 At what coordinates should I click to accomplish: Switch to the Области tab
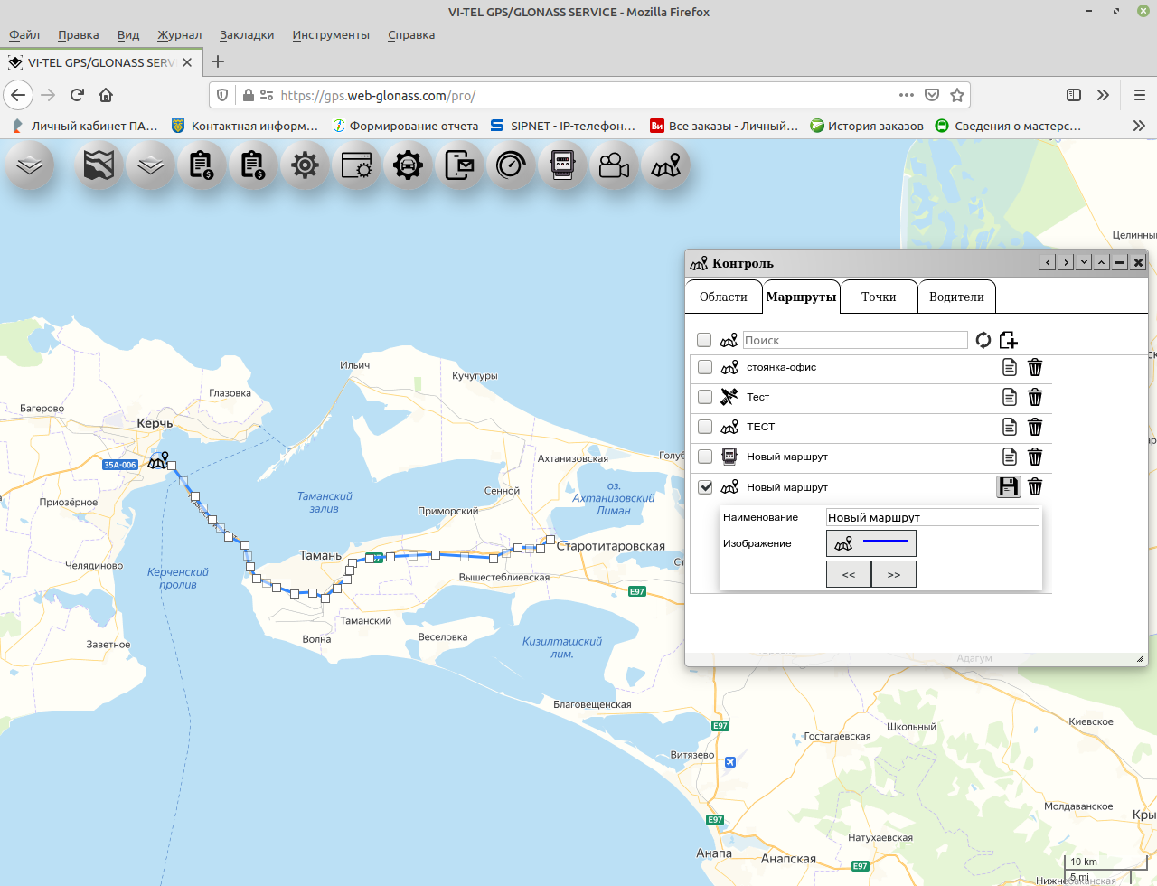tap(723, 297)
